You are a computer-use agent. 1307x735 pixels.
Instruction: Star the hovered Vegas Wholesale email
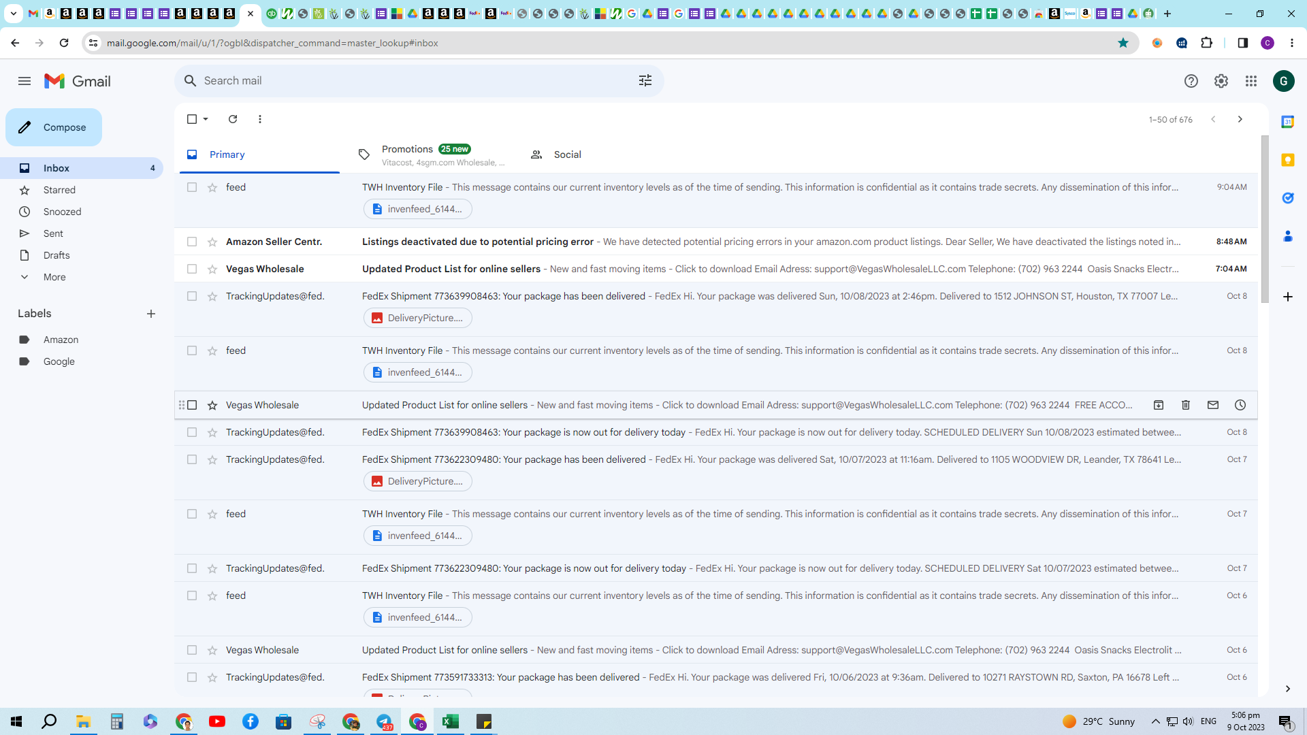point(212,406)
